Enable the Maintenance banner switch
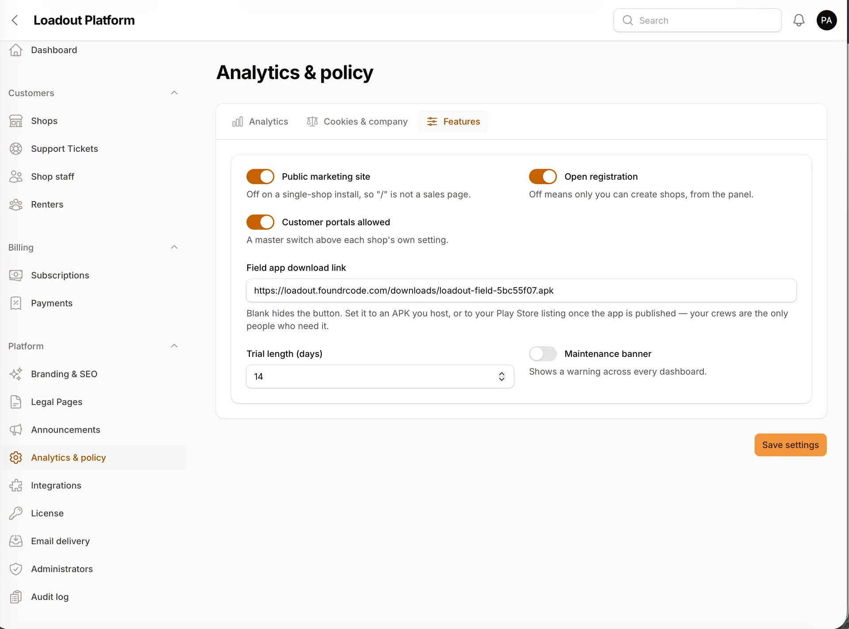 (543, 354)
